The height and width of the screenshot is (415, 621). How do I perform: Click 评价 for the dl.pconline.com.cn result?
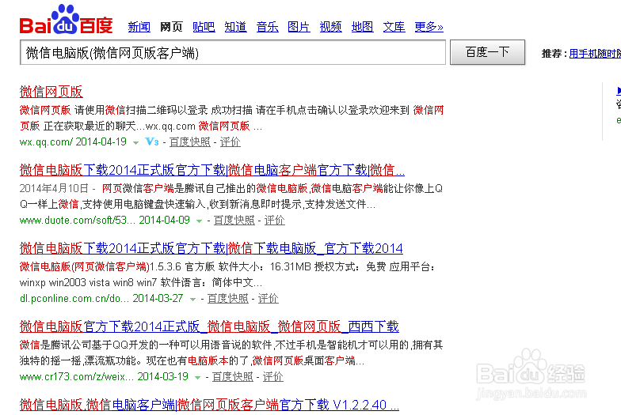click(x=268, y=299)
